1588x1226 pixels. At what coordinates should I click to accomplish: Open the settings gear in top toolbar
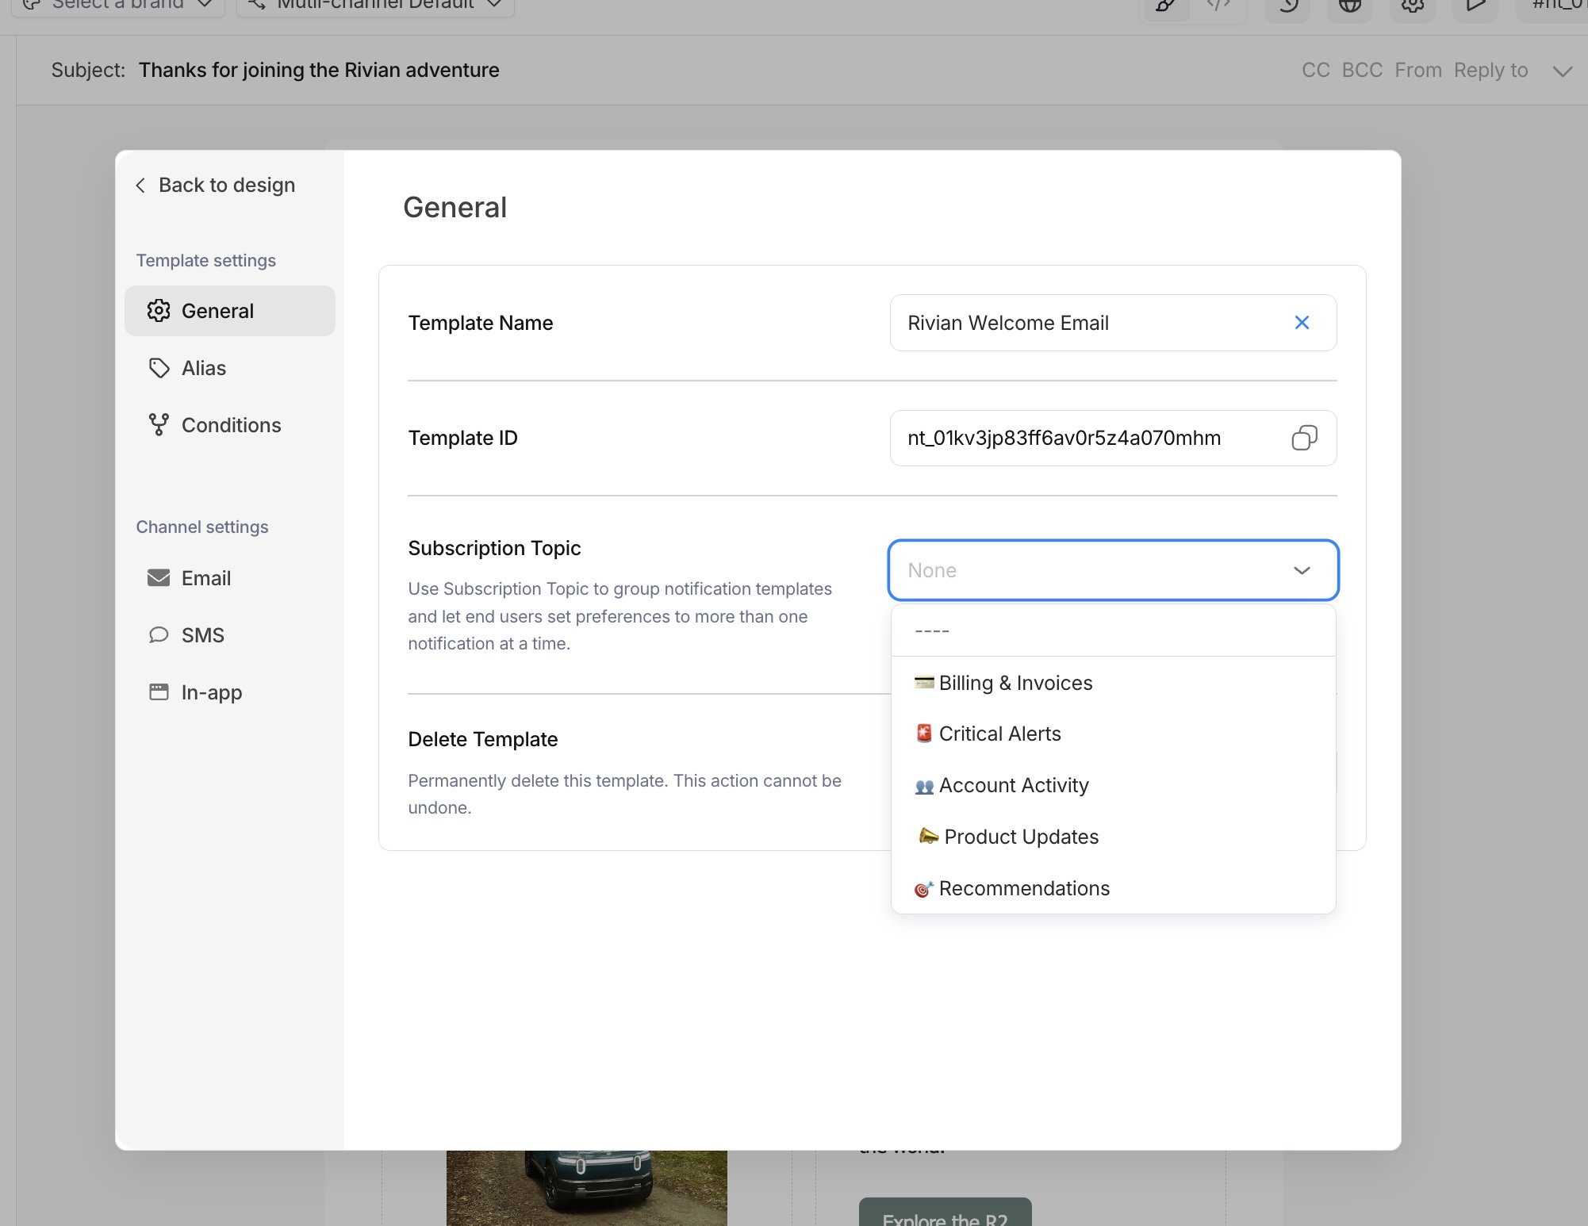[x=1413, y=6]
